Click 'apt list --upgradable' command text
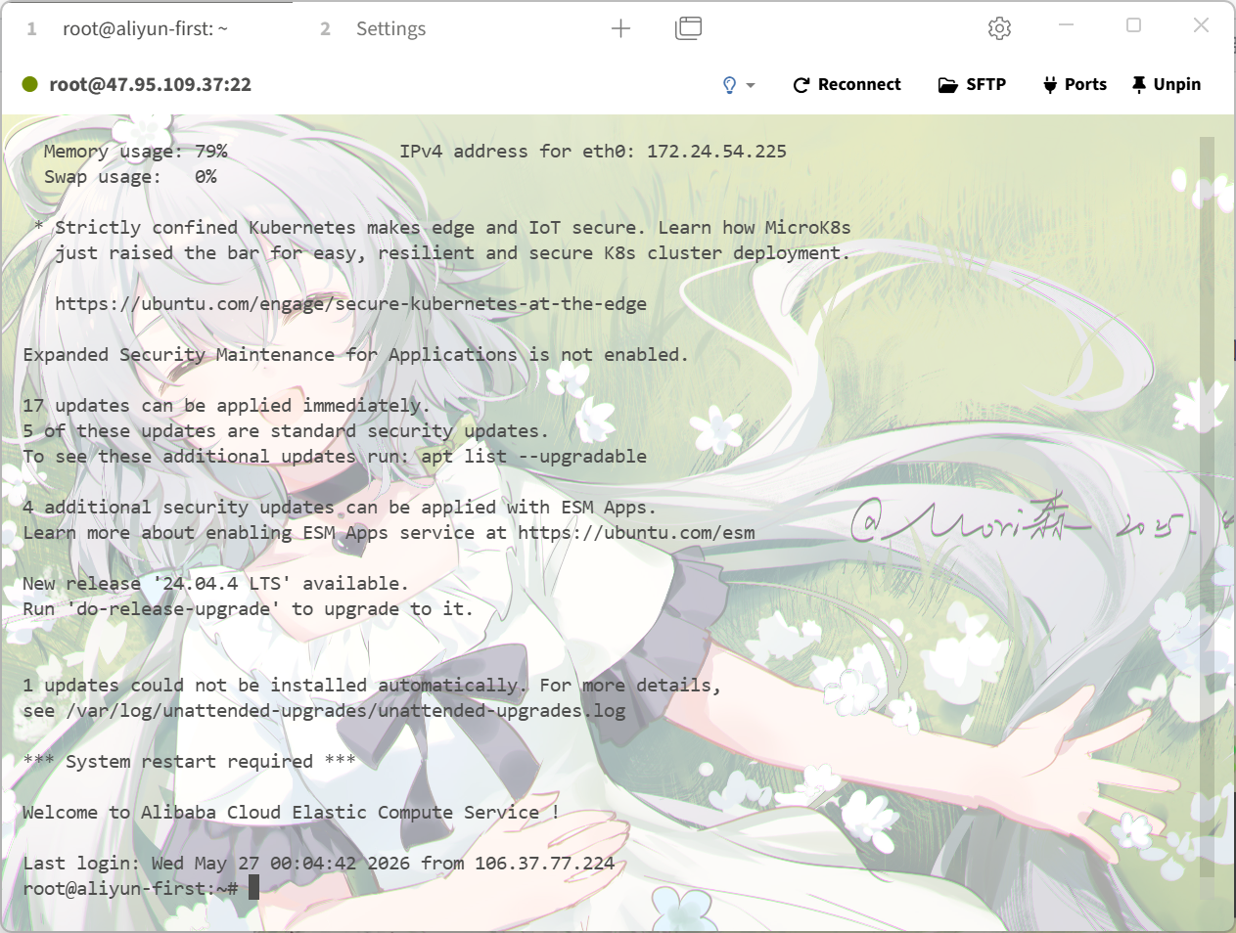Image resolution: width=1236 pixels, height=933 pixels. (x=533, y=456)
